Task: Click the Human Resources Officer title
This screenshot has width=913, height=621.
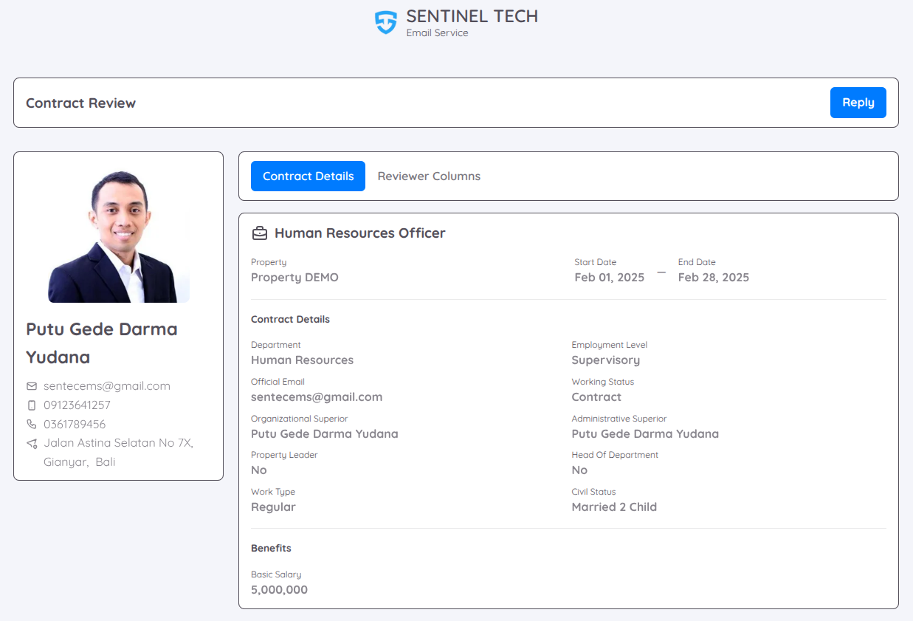Action: [x=360, y=233]
